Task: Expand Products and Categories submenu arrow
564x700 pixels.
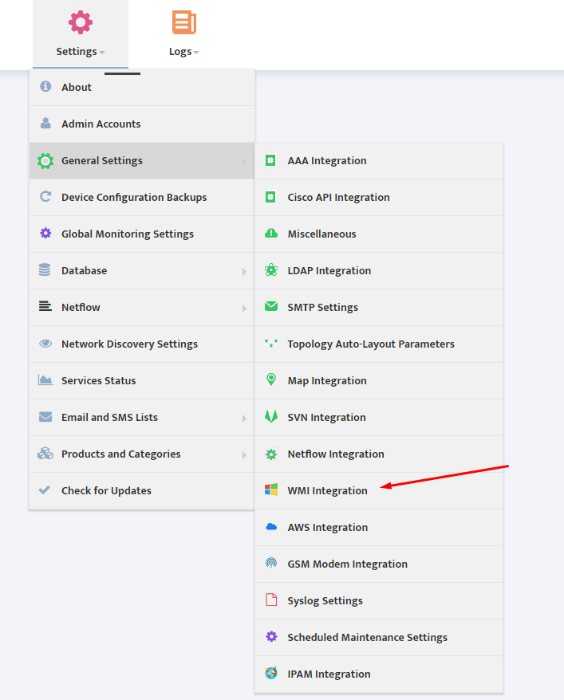Action: (x=244, y=455)
